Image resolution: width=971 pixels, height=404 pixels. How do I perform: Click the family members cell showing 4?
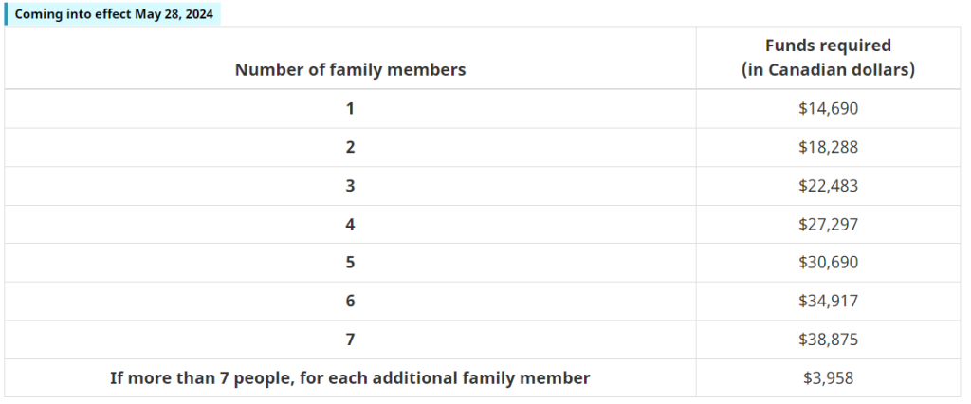tap(350, 225)
